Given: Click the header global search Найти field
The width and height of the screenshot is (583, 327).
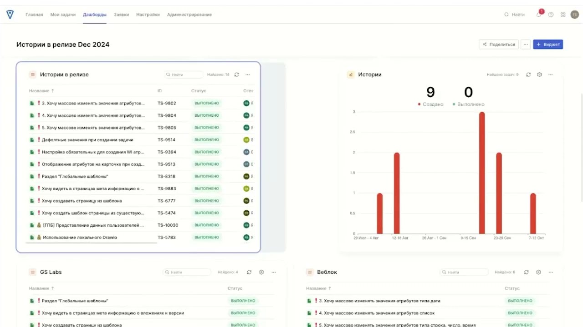Looking at the screenshot, I should tap(515, 15).
